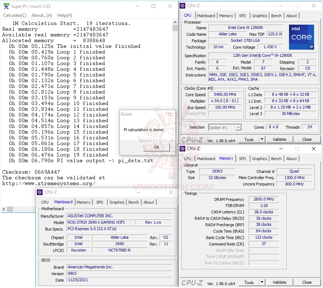Click Close button in Memory CPU-Z window
This screenshot has height=288, width=323.
(x=307, y=282)
